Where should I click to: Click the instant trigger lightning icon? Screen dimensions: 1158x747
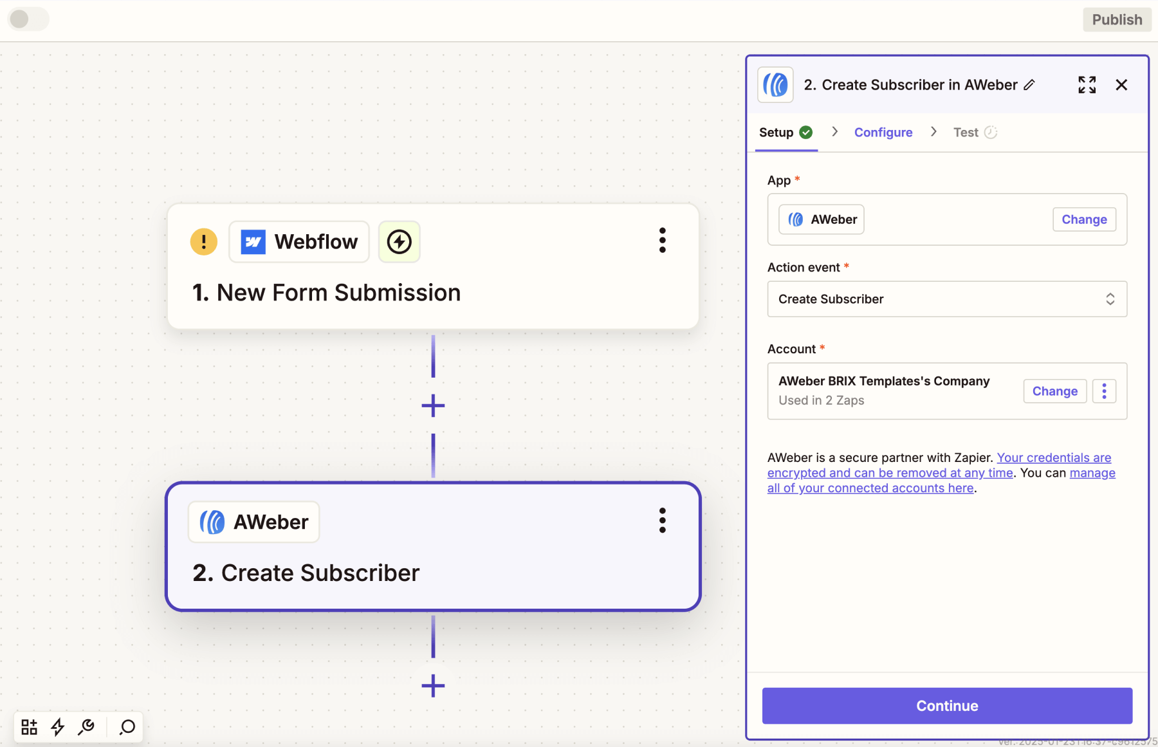[x=400, y=242]
